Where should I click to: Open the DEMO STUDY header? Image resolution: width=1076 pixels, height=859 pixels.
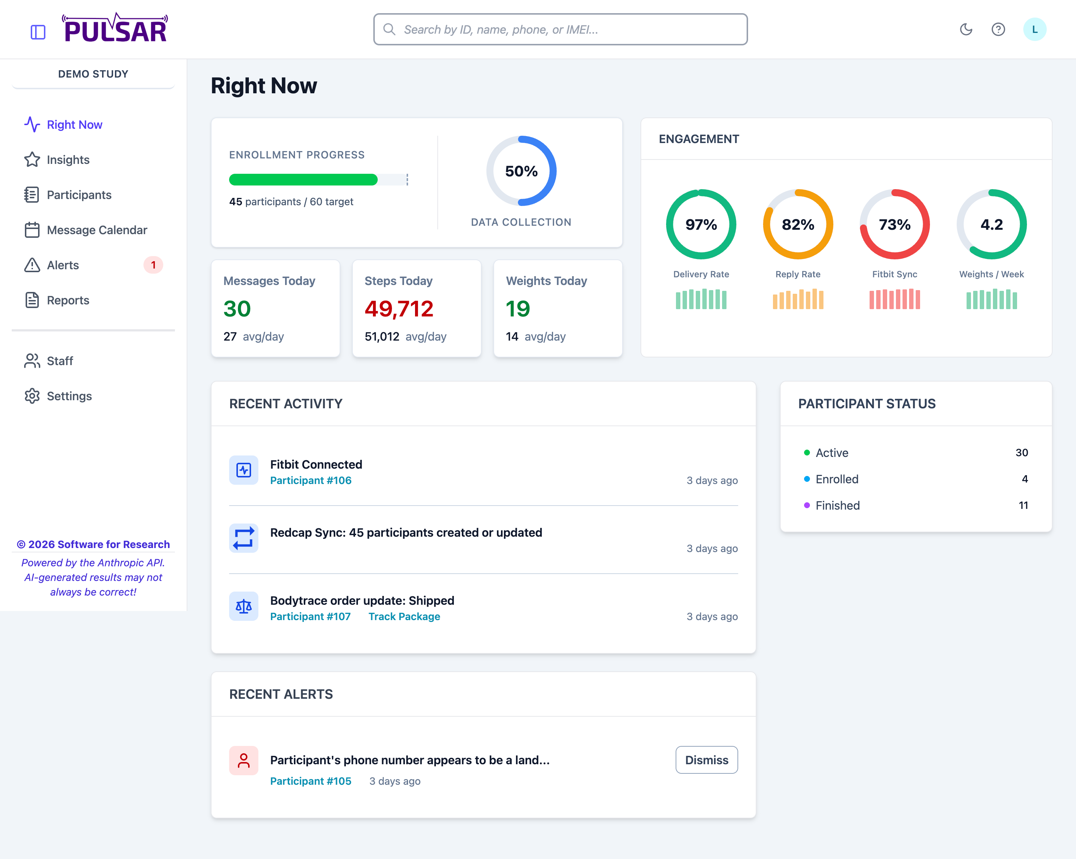(93, 73)
